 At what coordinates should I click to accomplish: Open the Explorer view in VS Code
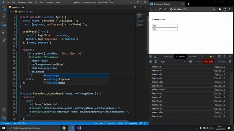coord(4,8)
